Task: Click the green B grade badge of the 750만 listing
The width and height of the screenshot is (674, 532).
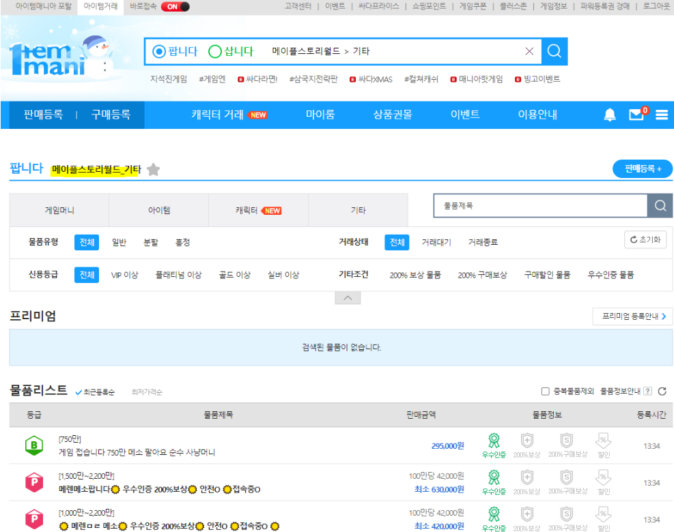Action: [34, 445]
